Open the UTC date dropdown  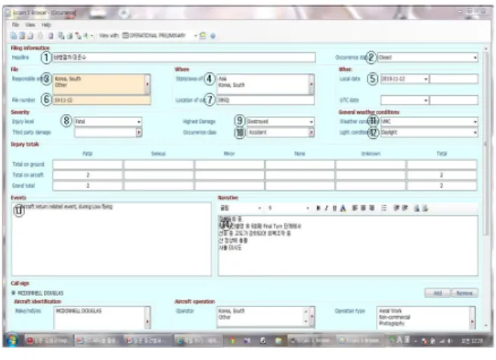click(x=426, y=100)
